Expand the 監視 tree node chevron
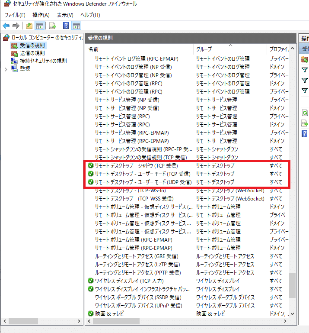Viewport: 309px width, 333px height. pos(6,69)
